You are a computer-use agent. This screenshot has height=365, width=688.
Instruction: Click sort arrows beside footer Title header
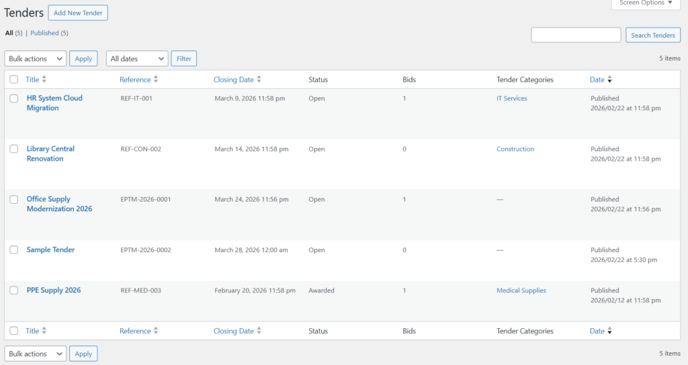(44, 331)
